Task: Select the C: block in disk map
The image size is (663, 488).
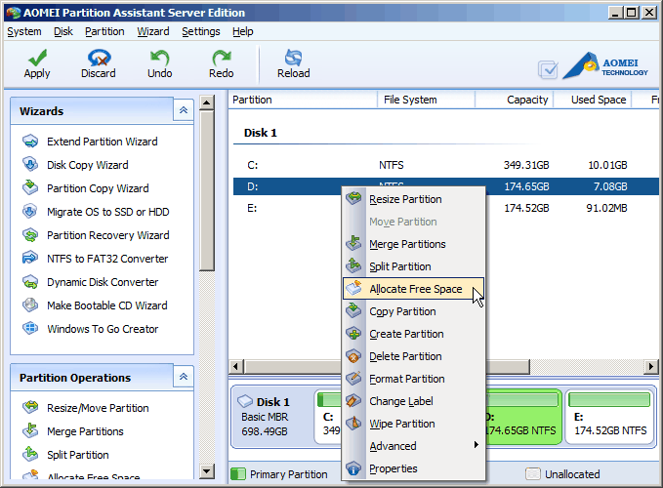Action: click(328, 418)
